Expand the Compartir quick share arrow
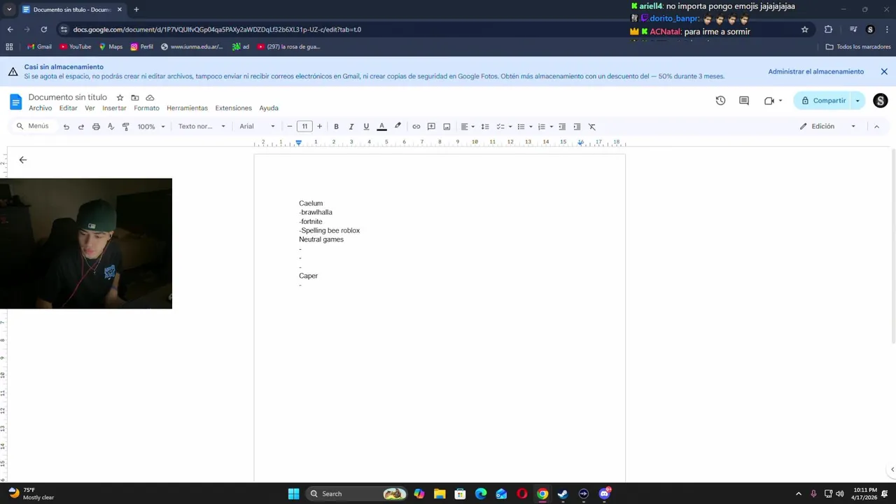 [858, 101]
